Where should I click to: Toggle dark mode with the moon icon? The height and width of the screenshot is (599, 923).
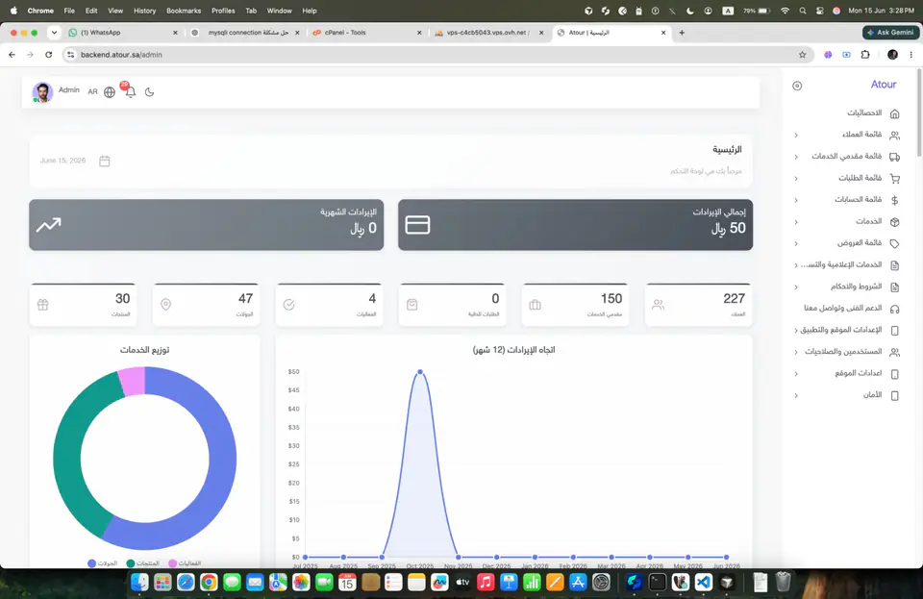point(150,91)
